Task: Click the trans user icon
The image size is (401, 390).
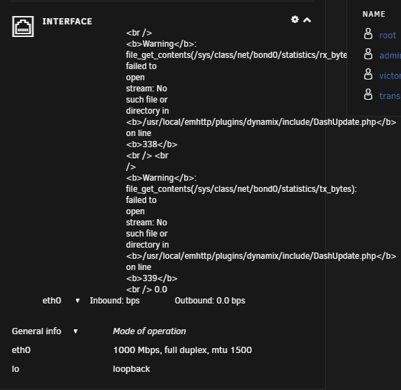Action: 368,94
